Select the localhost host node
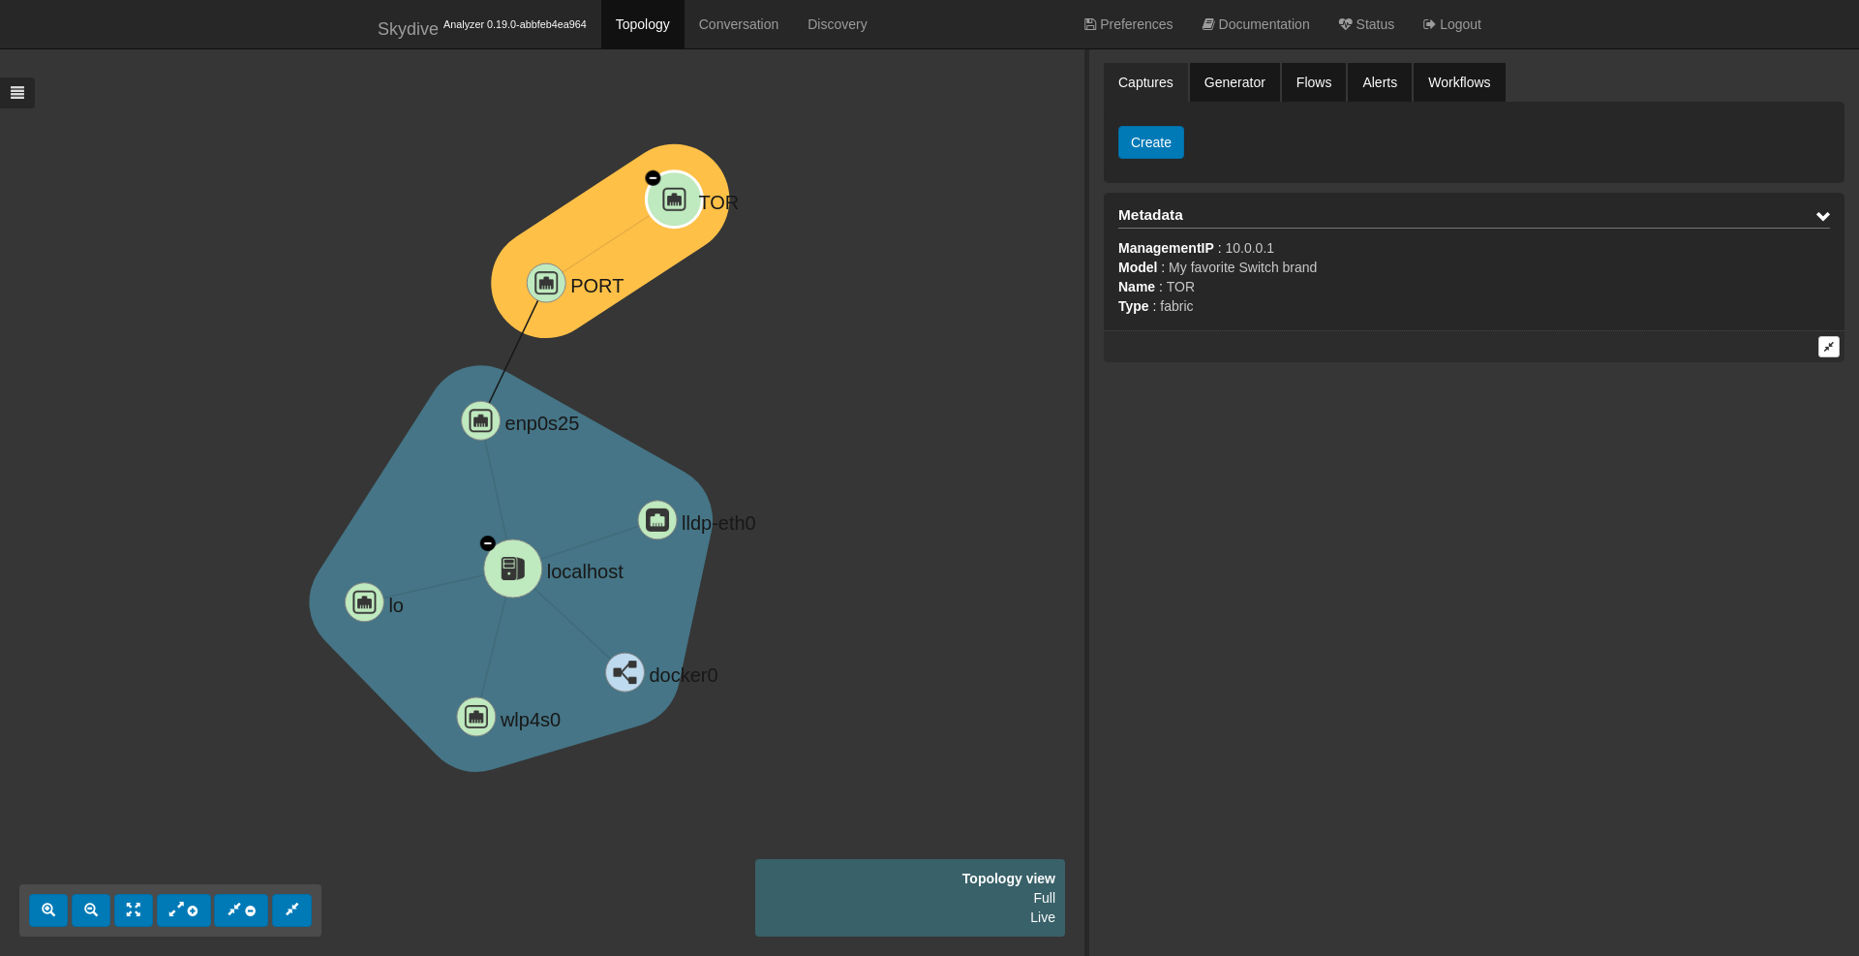The height and width of the screenshot is (956, 1859). (512, 569)
